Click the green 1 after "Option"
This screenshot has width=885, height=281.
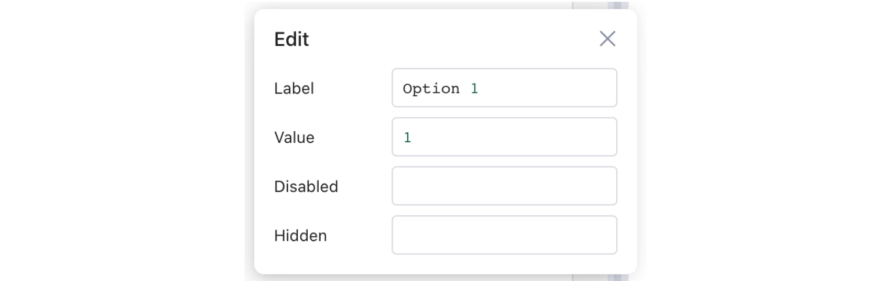pos(474,89)
